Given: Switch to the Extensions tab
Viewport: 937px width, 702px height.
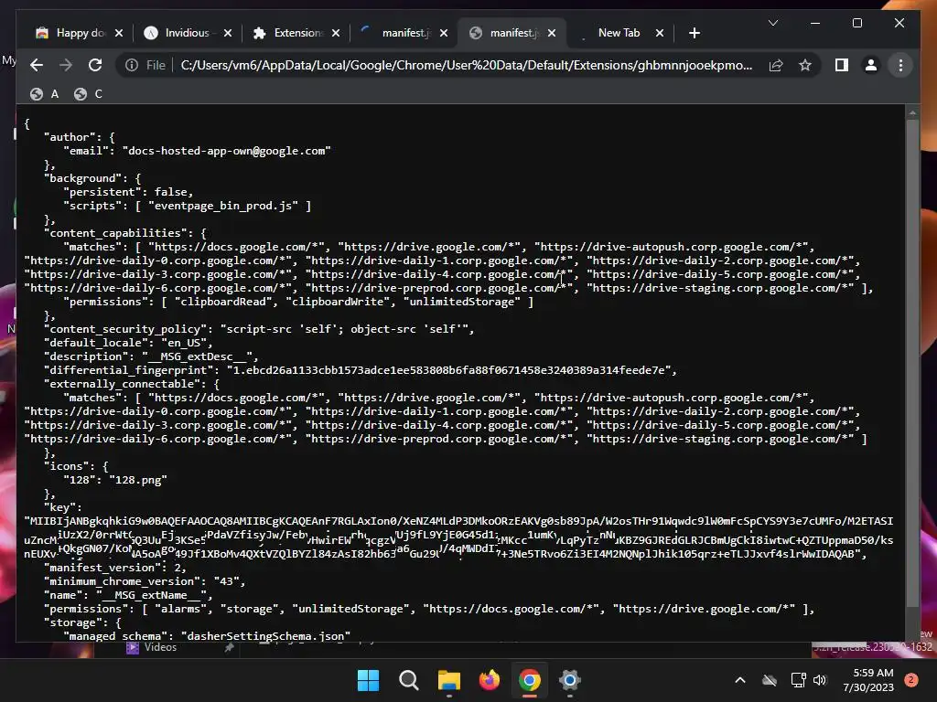Looking at the screenshot, I should click(x=288, y=33).
